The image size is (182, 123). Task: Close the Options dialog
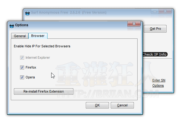134,24
